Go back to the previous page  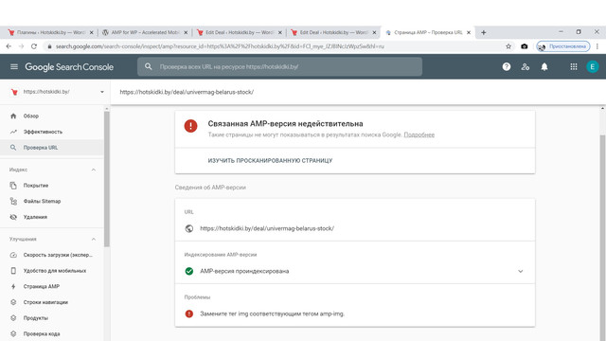click(9, 46)
